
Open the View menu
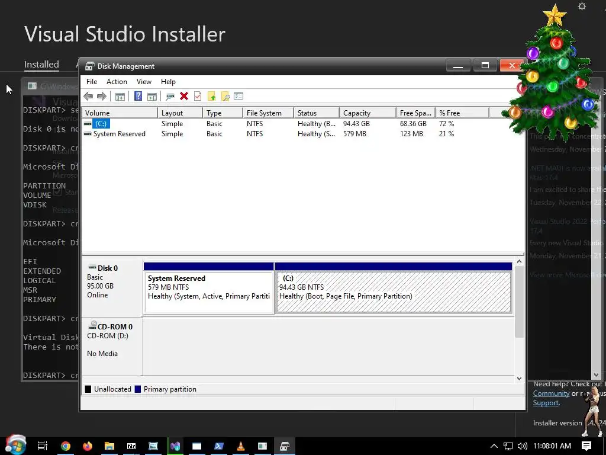[144, 82]
